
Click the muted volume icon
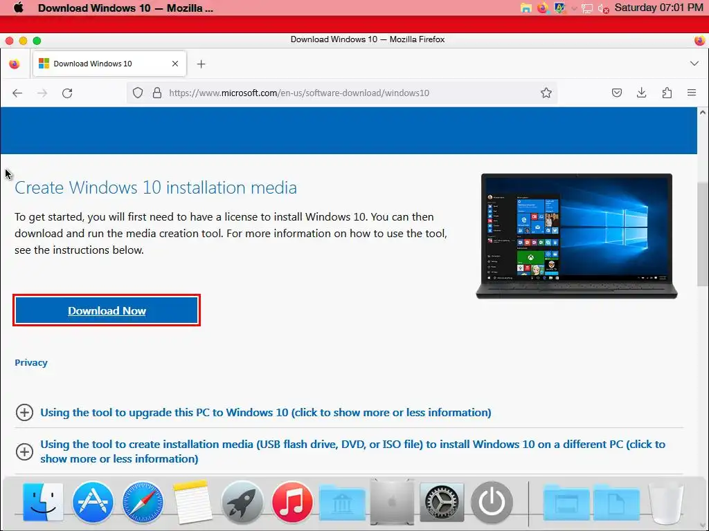pyautogui.click(x=603, y=8)
